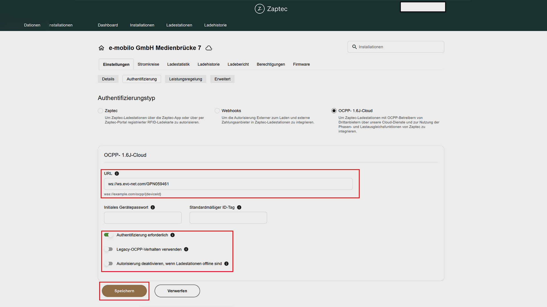Click the OCPP URL input field

[228, 184]
